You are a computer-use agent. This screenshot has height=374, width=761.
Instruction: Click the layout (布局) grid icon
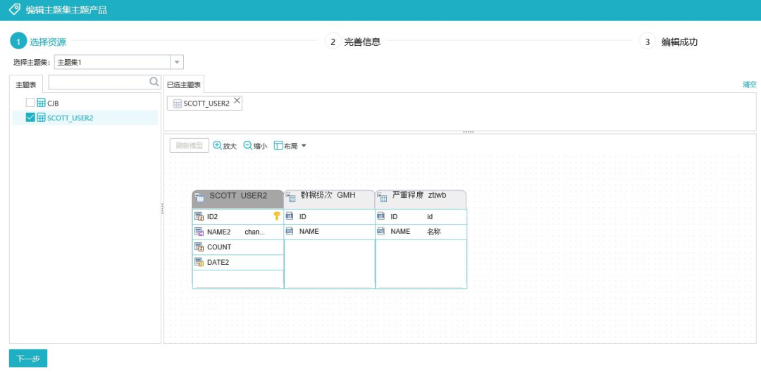point(278,145)
